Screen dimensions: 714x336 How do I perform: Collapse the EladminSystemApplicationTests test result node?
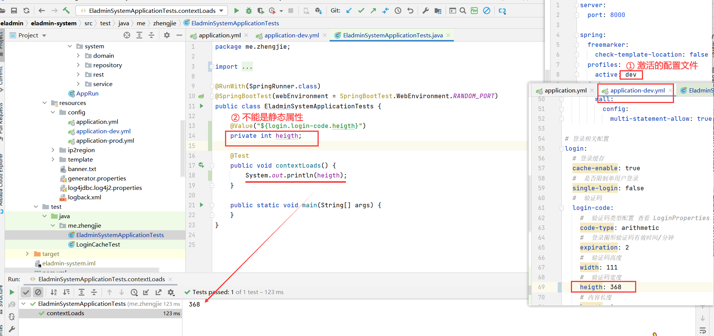pyautogui.click(x=23, y=304)
